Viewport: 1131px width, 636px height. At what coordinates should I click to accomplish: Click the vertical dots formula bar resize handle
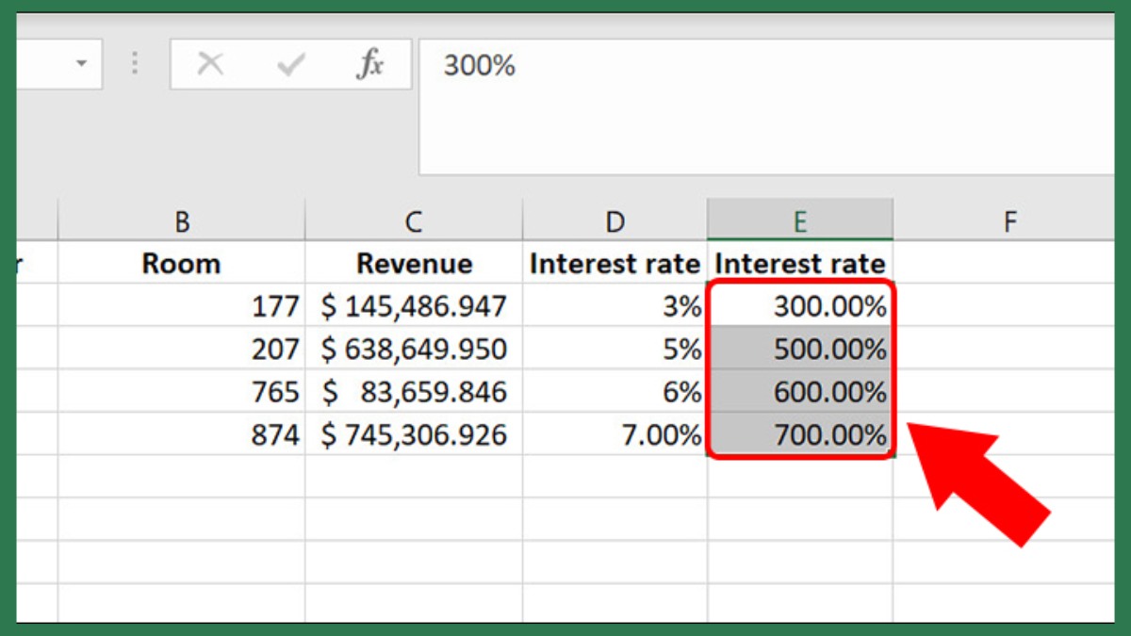coord(135,64)
